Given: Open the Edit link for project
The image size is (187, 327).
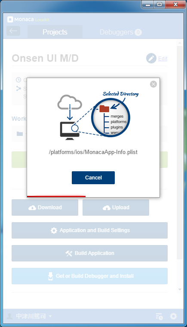Looking at the screenshot, I should point(162,59).
